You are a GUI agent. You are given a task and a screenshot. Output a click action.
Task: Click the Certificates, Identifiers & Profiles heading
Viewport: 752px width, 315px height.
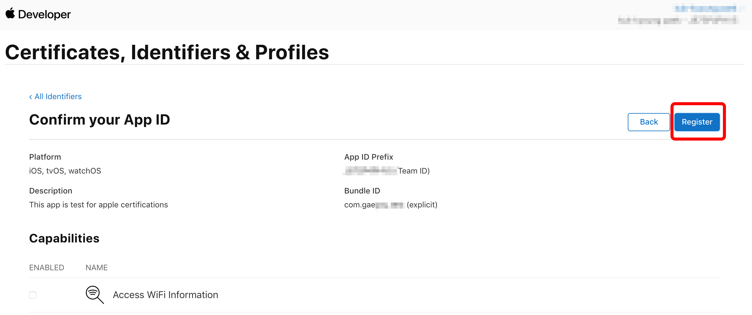tap(167, 52)
